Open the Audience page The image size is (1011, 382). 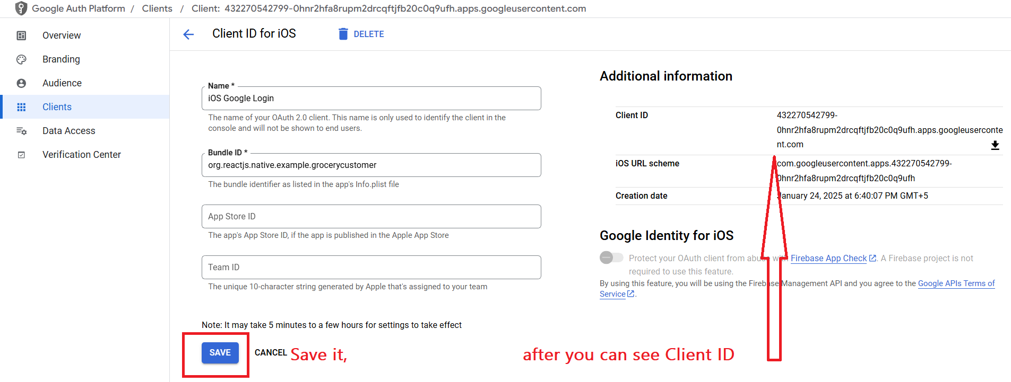62,83
